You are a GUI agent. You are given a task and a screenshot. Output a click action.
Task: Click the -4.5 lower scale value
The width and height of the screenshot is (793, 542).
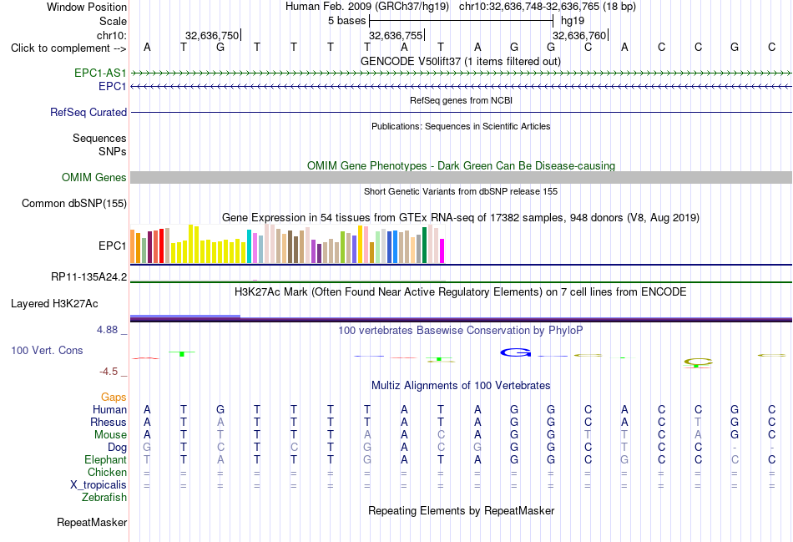pyautogui.click(x=109, y=372)
